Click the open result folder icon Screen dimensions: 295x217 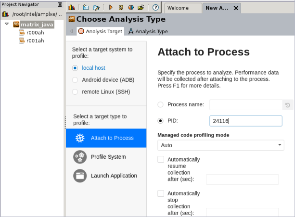click(141, 8)
